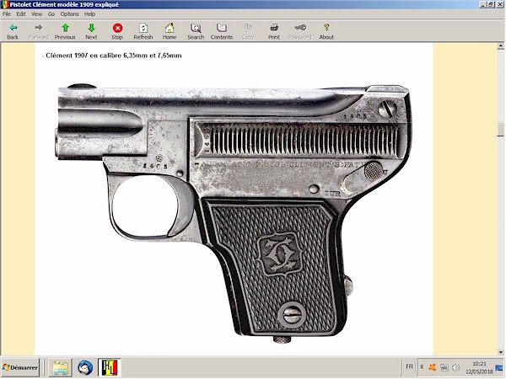Minimize the ebook window
The height and width of the screenshot is (379, 506).
pyautogui.click(x=483, y=4)
